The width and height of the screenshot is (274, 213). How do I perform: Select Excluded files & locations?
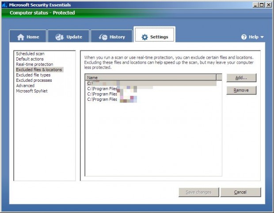pos(39,69)
